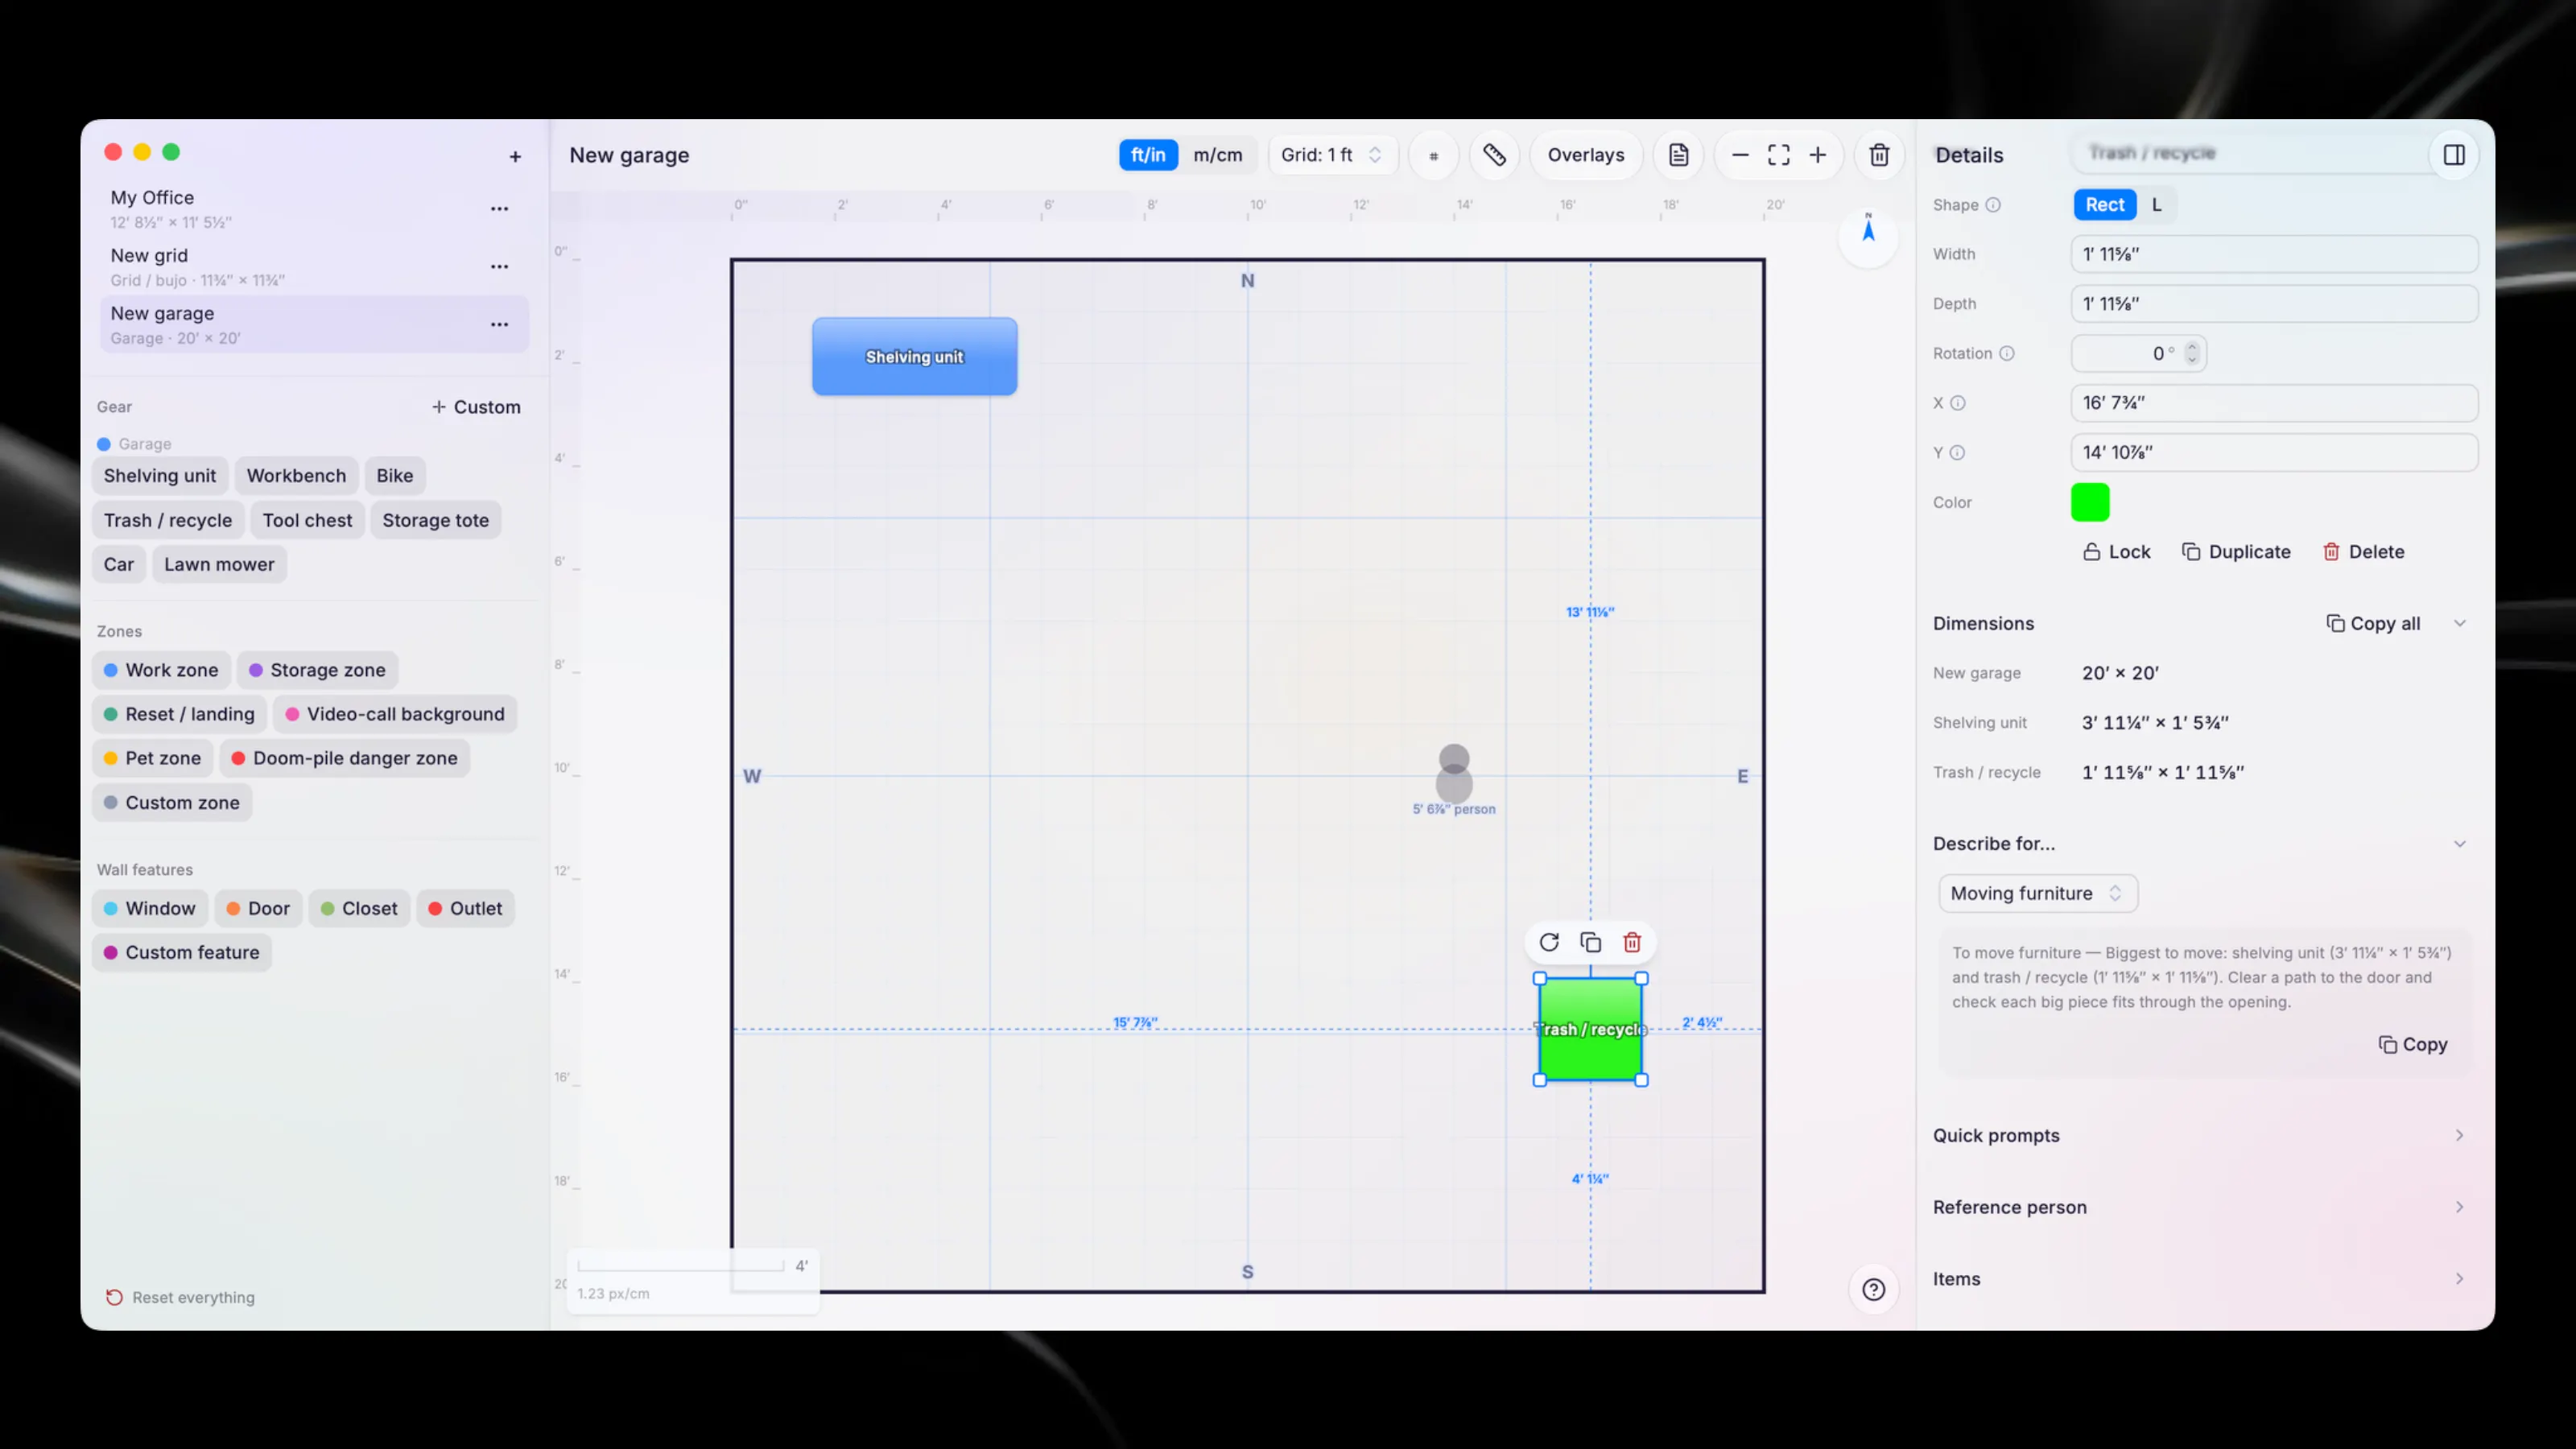2576x1449 pixels.
Task: Switch units to m/cm
Action: (1217, 155)
